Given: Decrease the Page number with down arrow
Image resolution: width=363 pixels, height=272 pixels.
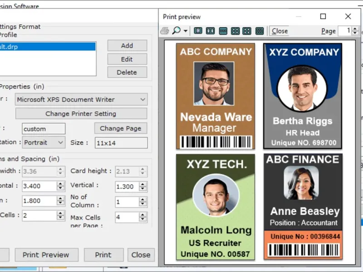Looking at the screenshot, I should click(355, 33).
